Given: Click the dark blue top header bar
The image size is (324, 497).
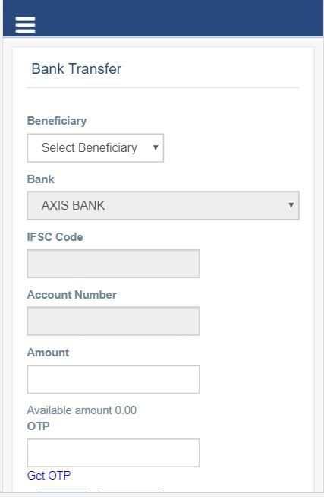Looking at the screenshot, I should 163,18.
